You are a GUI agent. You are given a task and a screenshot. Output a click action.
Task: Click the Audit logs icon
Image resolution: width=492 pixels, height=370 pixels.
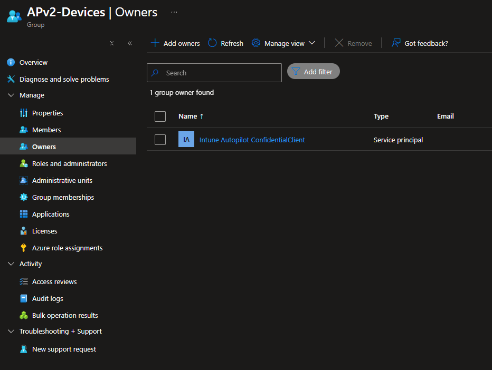pos(24,298)
